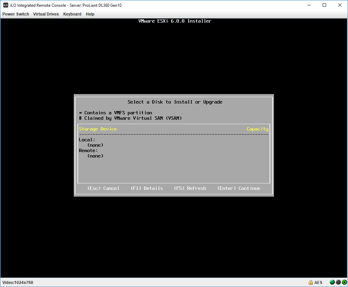The width and height of the screenshot is (348, 287).
Task: Open the Keyboard menu
Action: [x=72, y=14]
